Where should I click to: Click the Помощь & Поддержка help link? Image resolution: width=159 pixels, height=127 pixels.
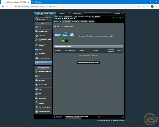tap(59, 117)
